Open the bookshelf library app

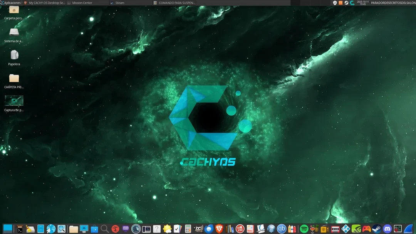pos(230,229)
